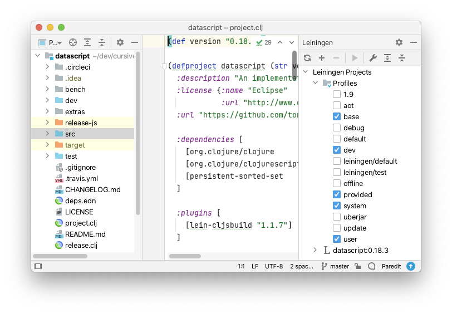Click the editor vertical scrollbar

coord(294,66)
